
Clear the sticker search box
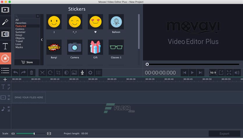point(38,16)
